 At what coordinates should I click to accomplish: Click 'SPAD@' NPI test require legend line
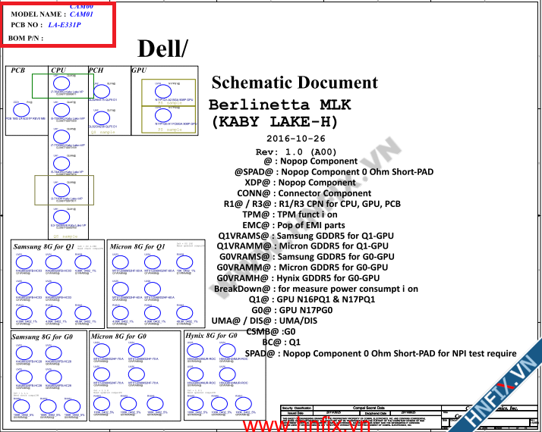(x=381, y=353)
